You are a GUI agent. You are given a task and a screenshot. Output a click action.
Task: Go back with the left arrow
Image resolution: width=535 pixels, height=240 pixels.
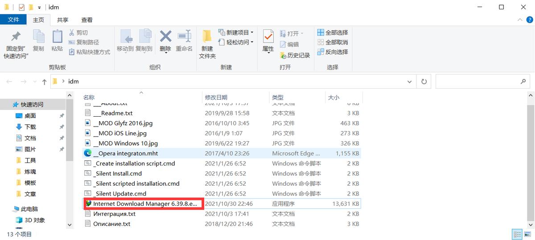(9, 81)
